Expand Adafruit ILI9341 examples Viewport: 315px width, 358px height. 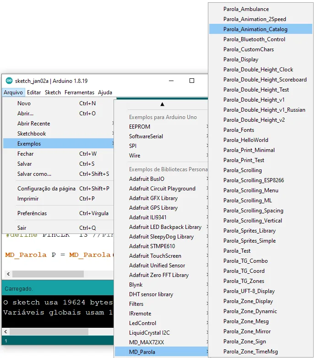[161, 217]
